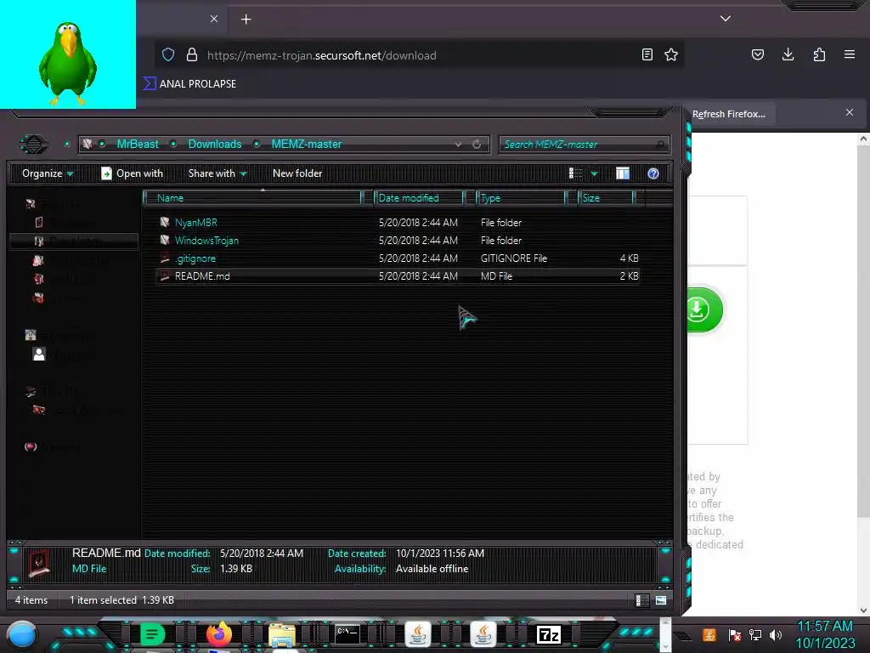Image resolution: width=870 pixels, height=653 pixels.
Task: Toggle Firefox reader view
Action: [x=647, y=54]
